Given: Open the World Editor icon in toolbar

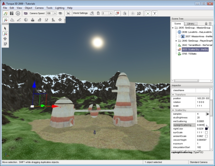Looking at the screenshot, I should point(6,13).
